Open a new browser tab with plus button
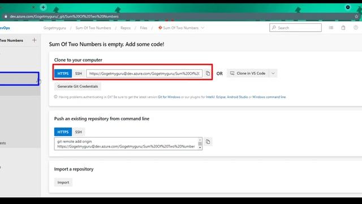The height and width of the screenshot is (204, 362). point(43,7)
